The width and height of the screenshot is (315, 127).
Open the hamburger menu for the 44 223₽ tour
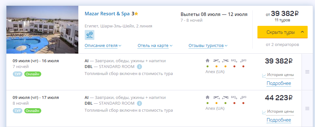tap(307, 108)
